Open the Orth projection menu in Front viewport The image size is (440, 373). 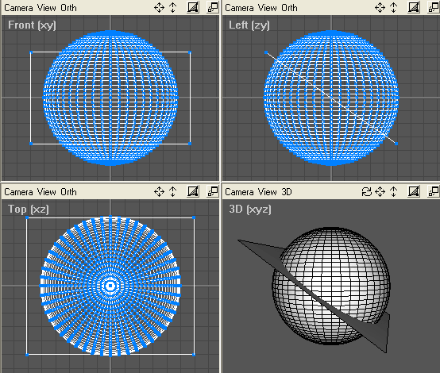[x=68, y=8]
